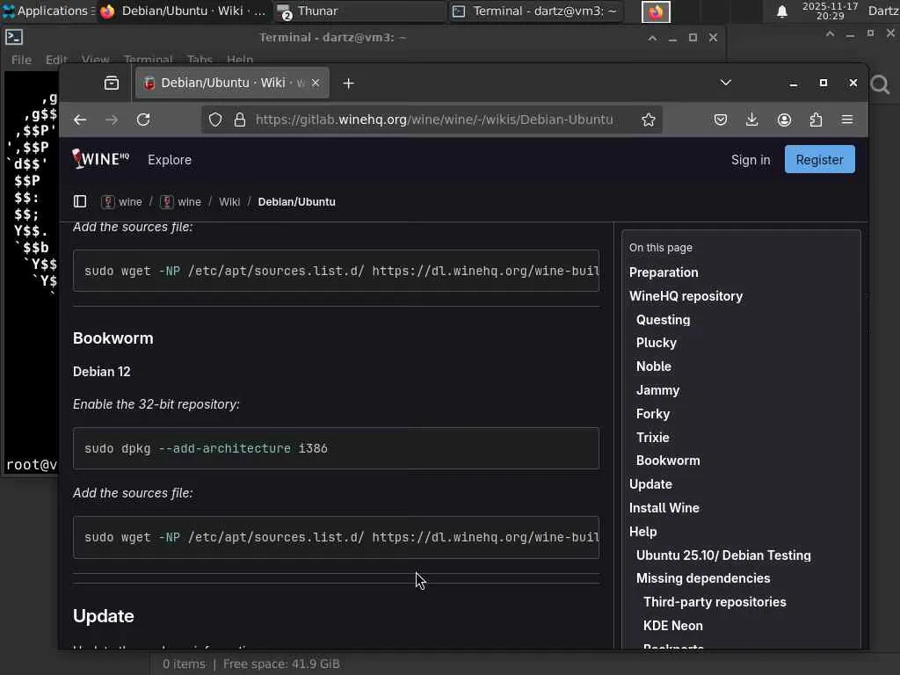This screenshot has width=900, height=675.
Task: Open the File menu in Terminal
Action: pyautogui.click(x=21, y=60)
